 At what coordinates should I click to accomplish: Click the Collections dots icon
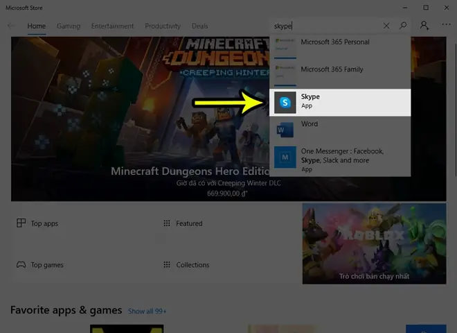[167, 264]
